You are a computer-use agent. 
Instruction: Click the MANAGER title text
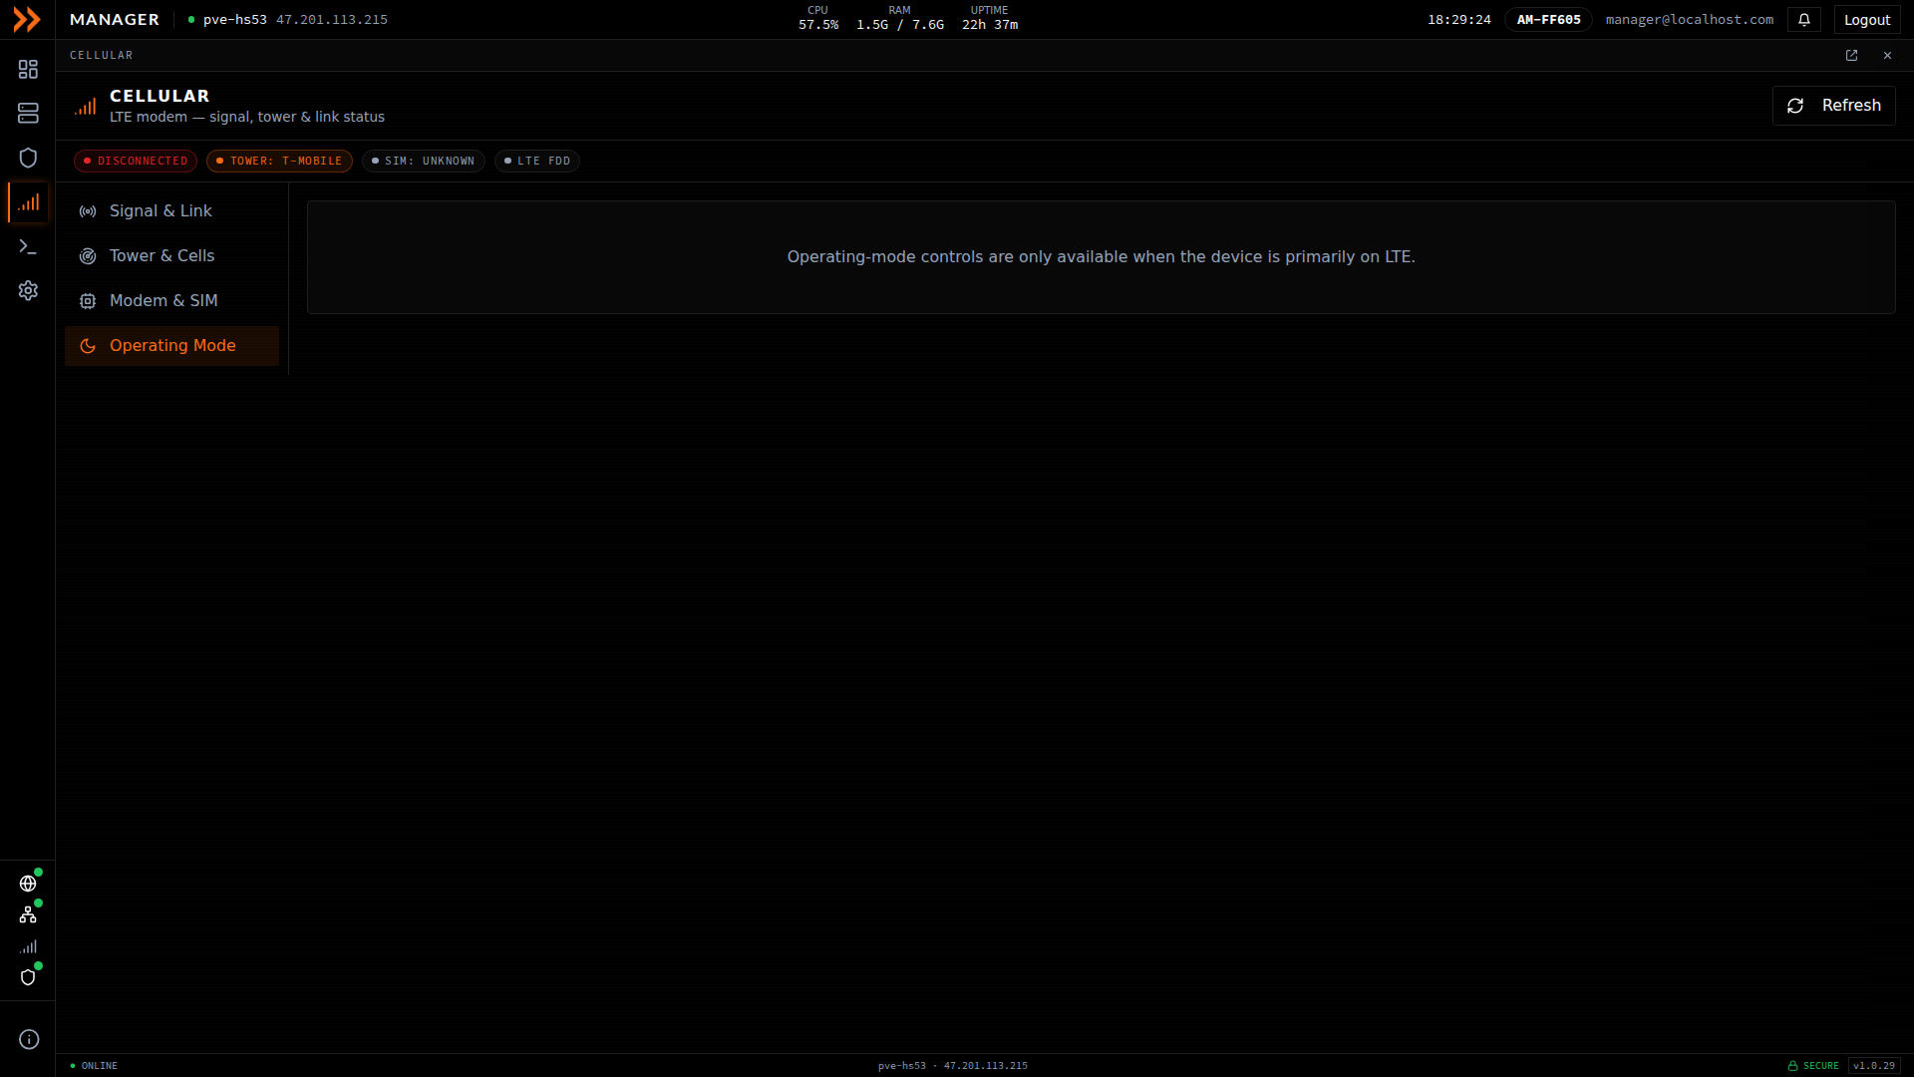point(114,20)
